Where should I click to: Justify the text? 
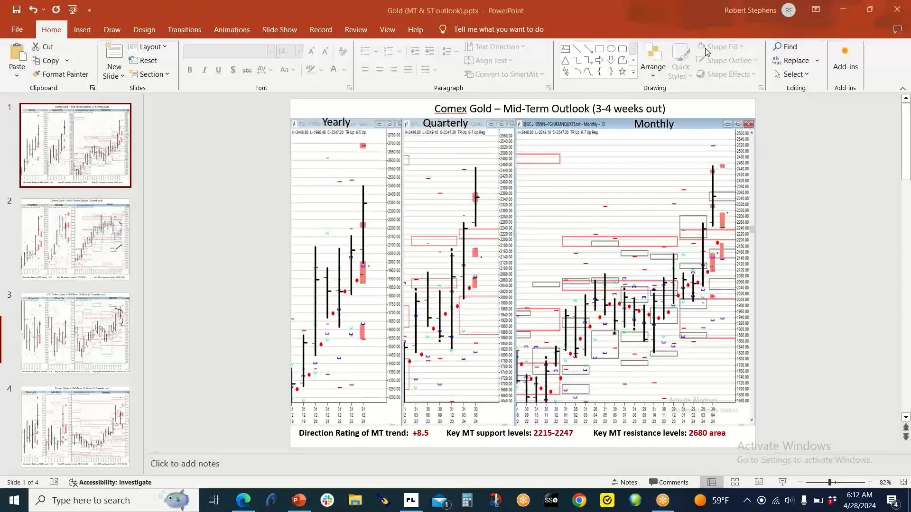[408, 70]
